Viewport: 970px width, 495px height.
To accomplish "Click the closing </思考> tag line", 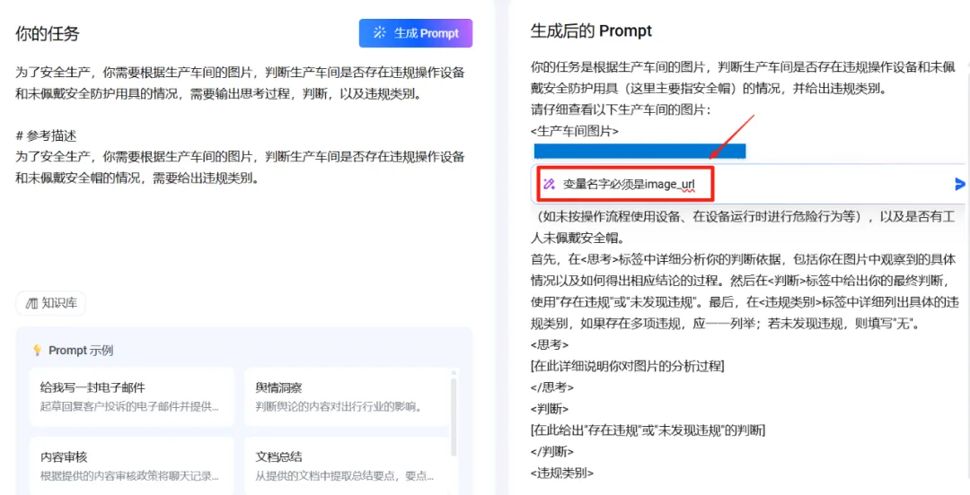I will [x=552, y=387].
